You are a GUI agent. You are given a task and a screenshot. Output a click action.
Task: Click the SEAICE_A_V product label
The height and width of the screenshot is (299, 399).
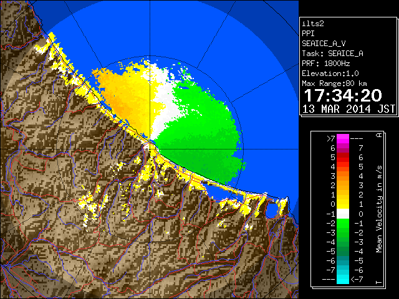pos(324,44)
